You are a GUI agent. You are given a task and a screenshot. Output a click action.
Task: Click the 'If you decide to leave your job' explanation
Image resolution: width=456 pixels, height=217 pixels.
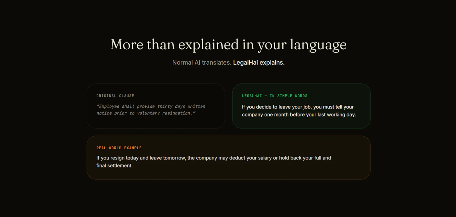[x=299, y=111]
